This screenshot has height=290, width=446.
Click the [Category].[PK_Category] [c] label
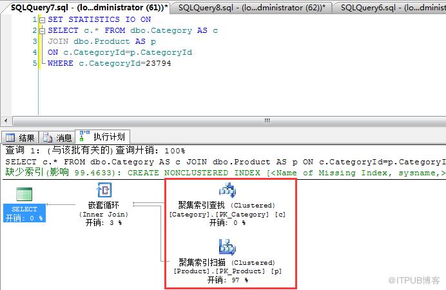[x=228, y=215]
